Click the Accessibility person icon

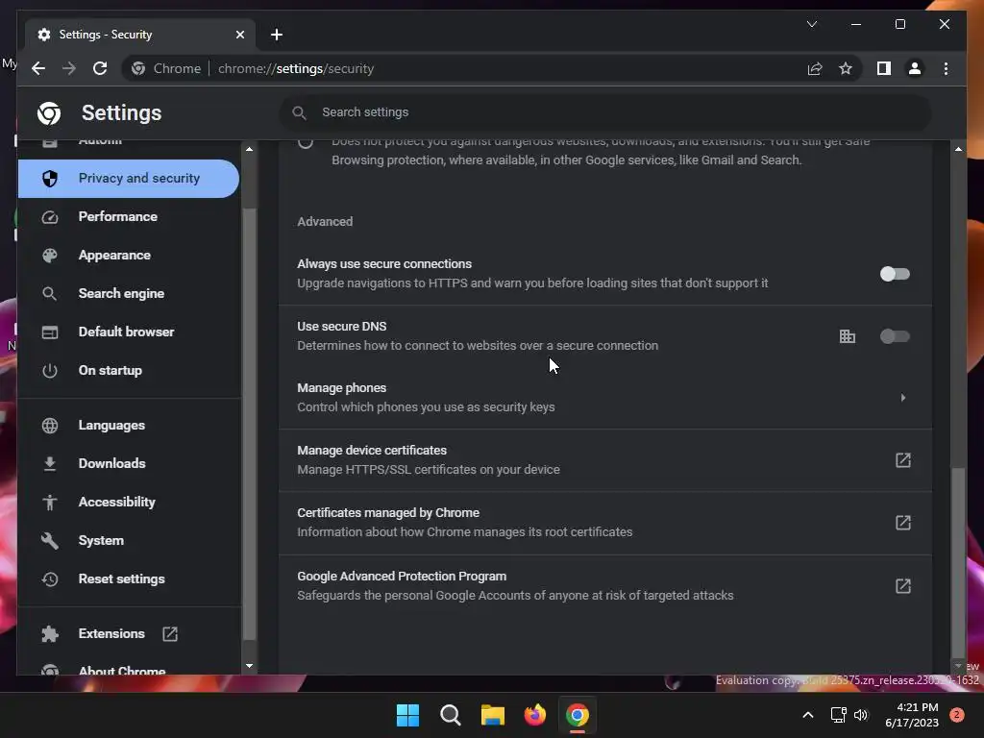[x=50, y=502]
